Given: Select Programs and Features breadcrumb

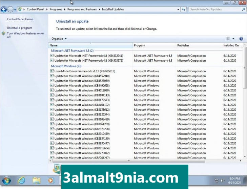Looking at the screenshot, I should (x=82, y=9).
